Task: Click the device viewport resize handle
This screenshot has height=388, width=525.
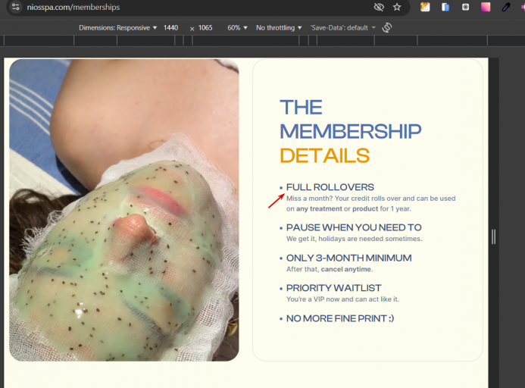Action: pyautogui.click(x=493, y=236)
